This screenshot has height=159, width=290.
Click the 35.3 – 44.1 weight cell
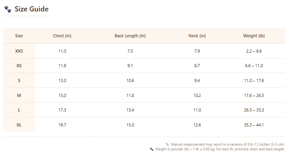tap(254, 125)
